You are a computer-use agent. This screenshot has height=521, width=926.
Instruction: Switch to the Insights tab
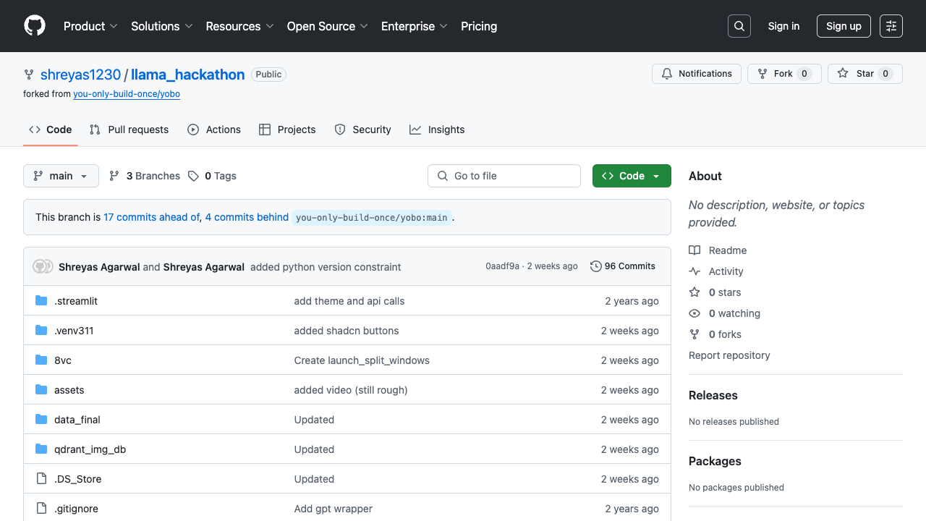point(437,130)
